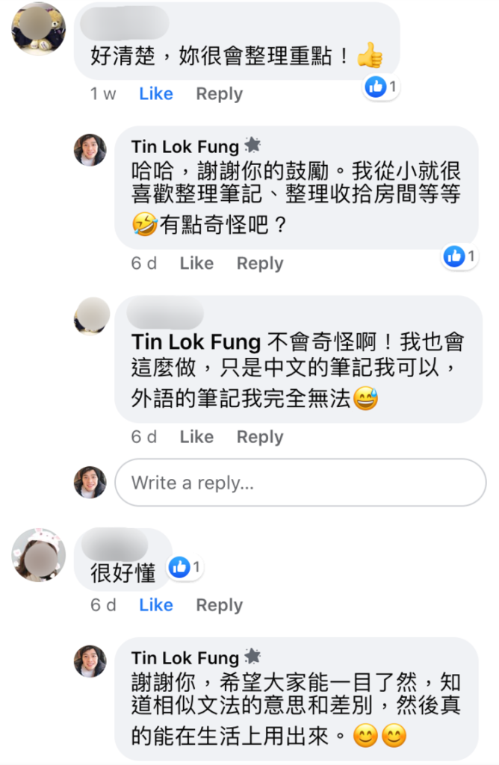Click the Tin Lok Fung mention in 不會奇怪啊 reply

coord(196,342)
